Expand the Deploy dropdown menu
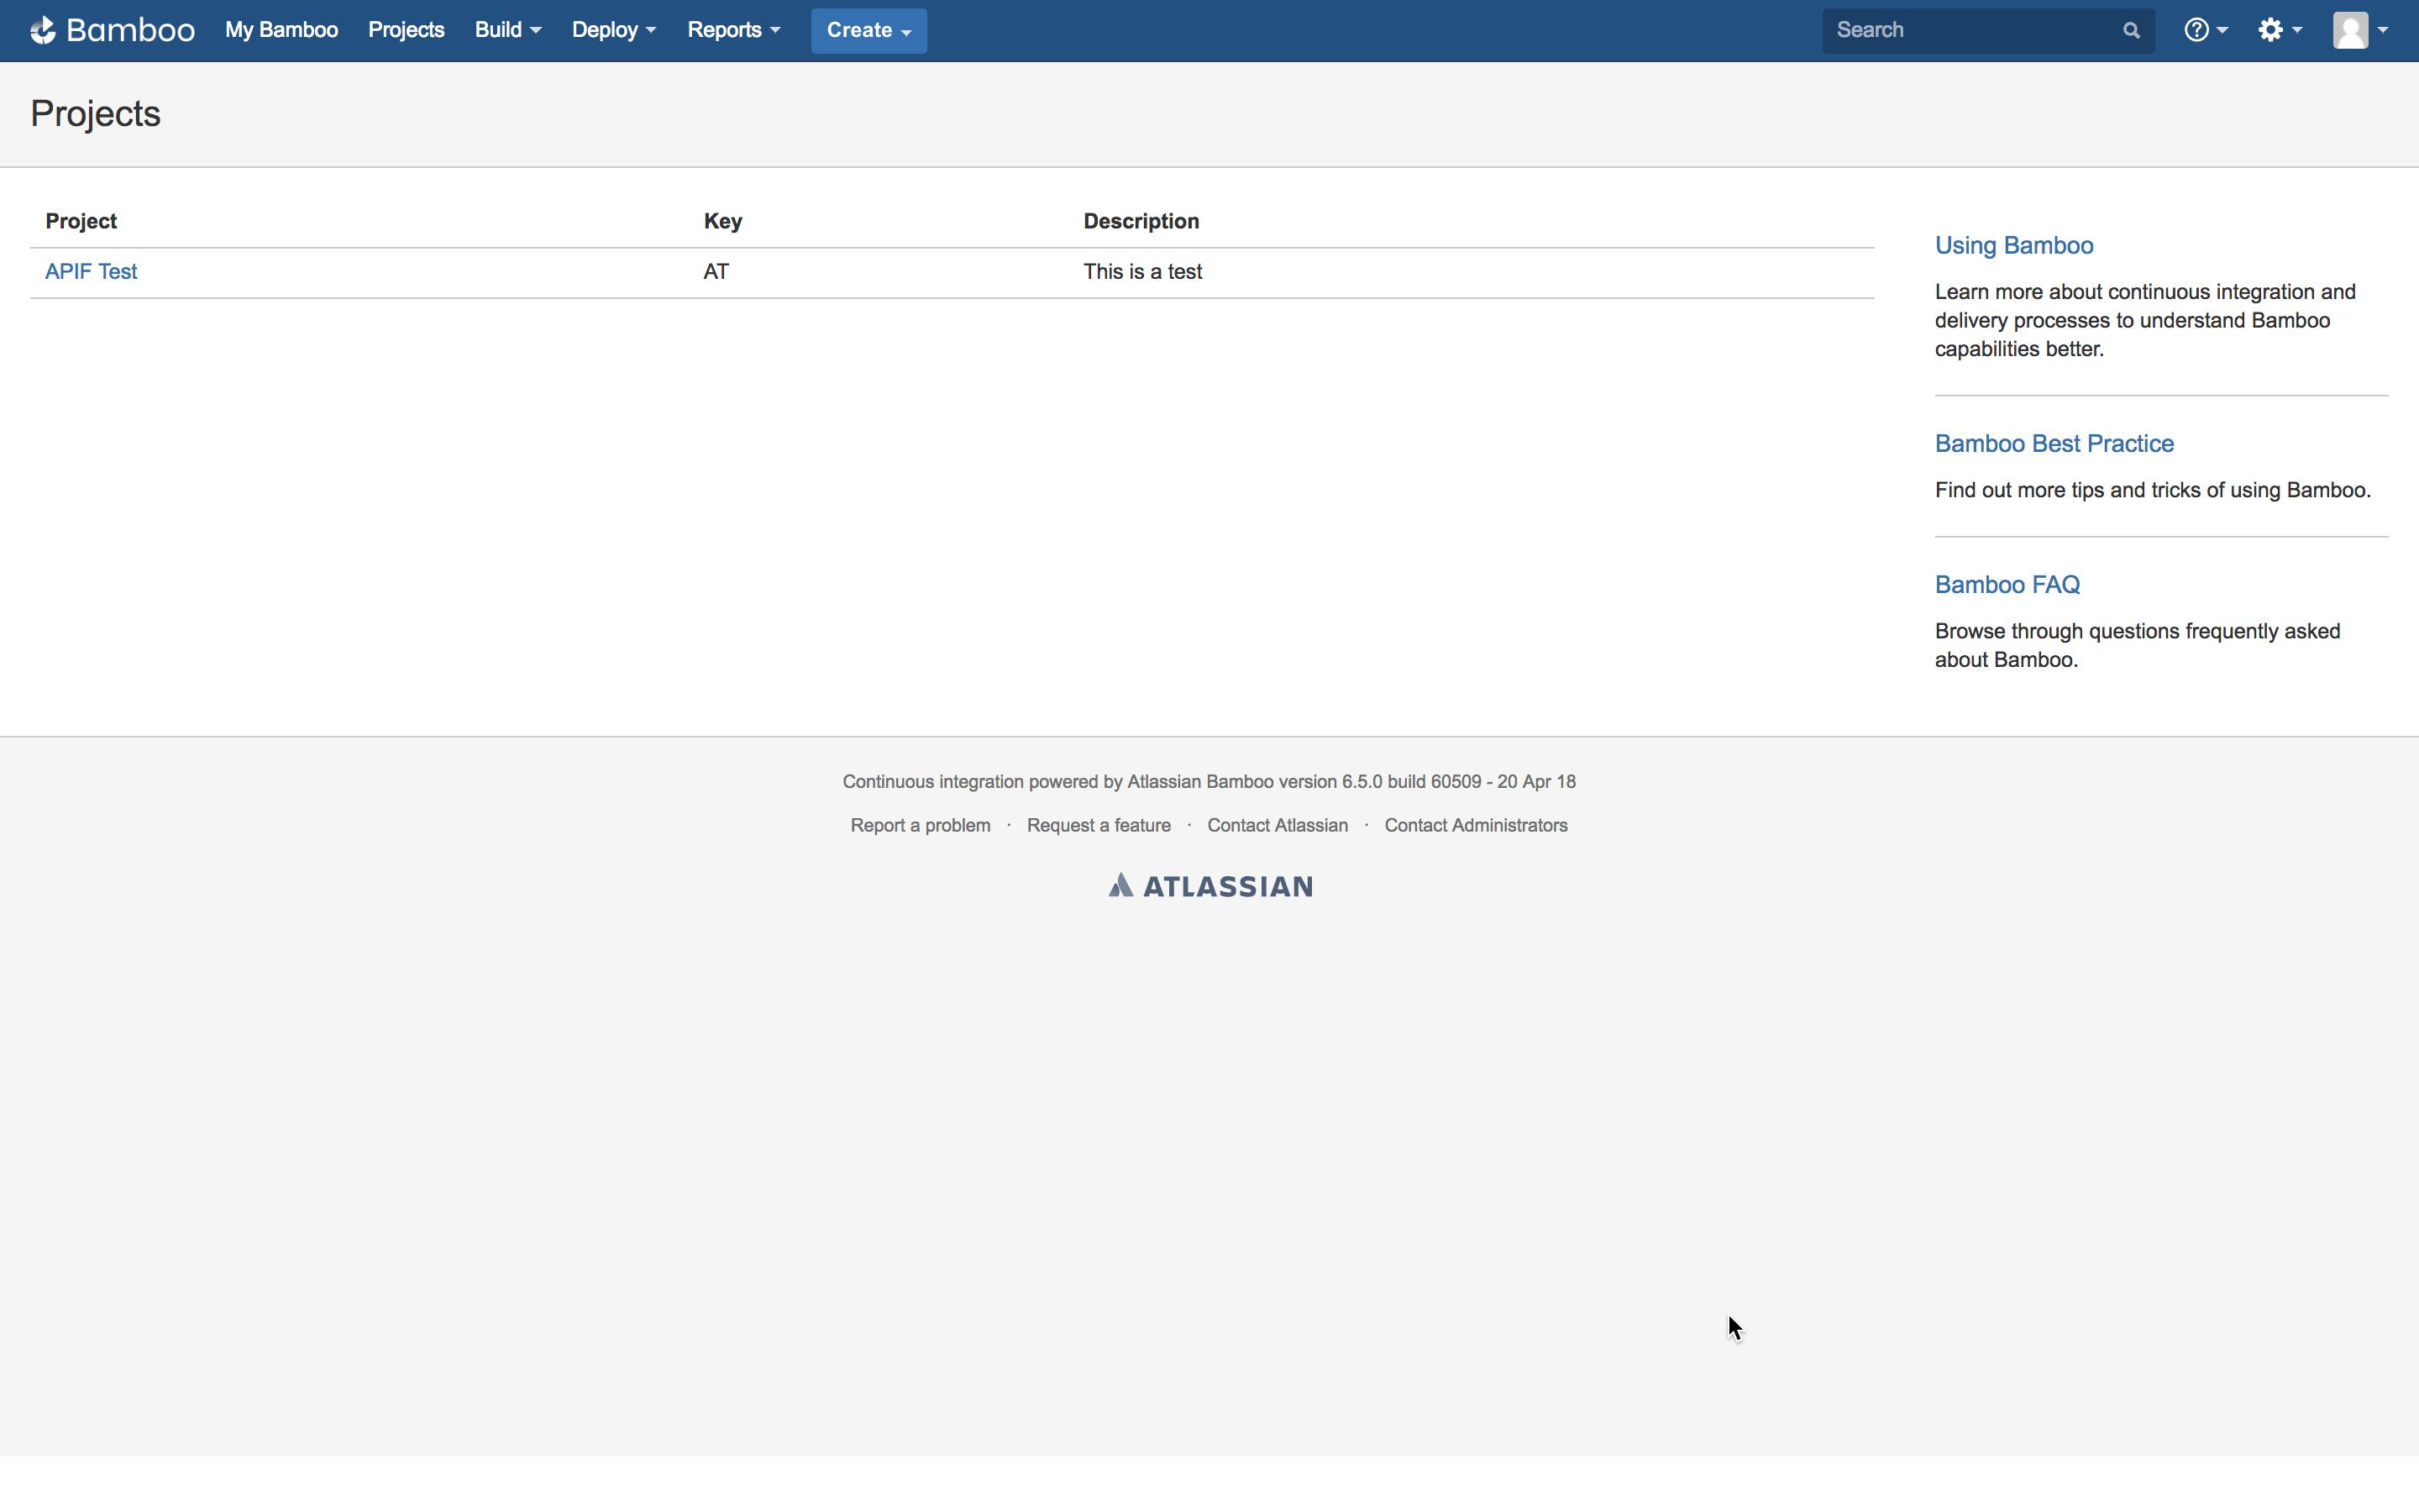Screen dimensions: 2419x1512 614,30
